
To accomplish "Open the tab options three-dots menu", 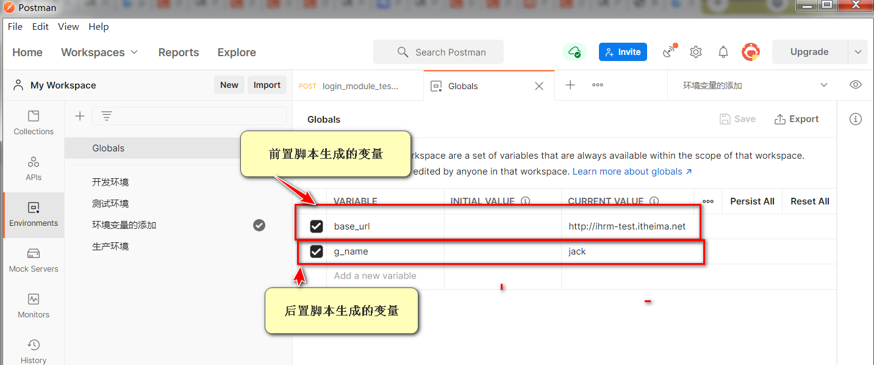I will point(598,85).
